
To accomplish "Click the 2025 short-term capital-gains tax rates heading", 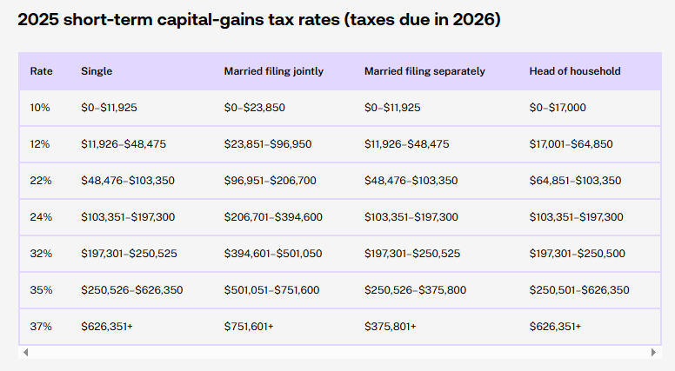I will (259, 19).
